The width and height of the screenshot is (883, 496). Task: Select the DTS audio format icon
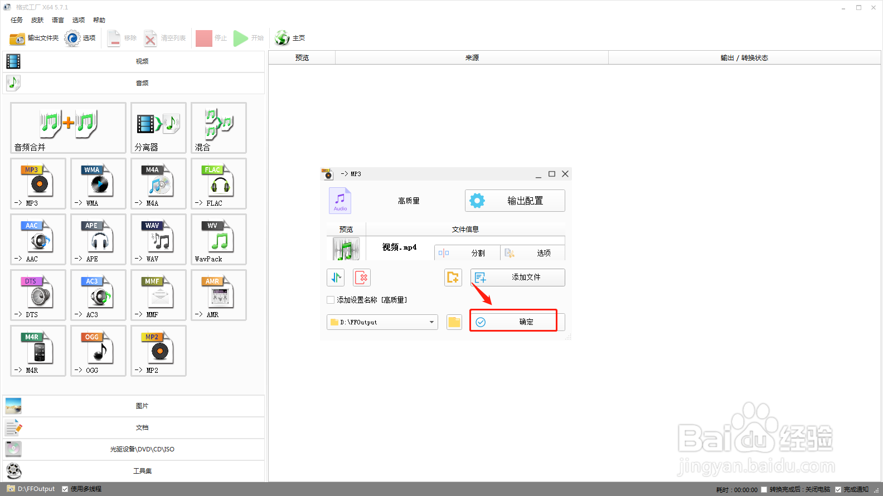point(38,295)
